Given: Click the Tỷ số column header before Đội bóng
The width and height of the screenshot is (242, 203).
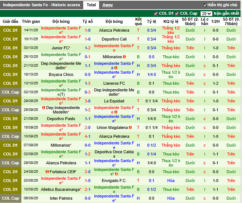Looking at the screenshot, I should pos(88,21).
